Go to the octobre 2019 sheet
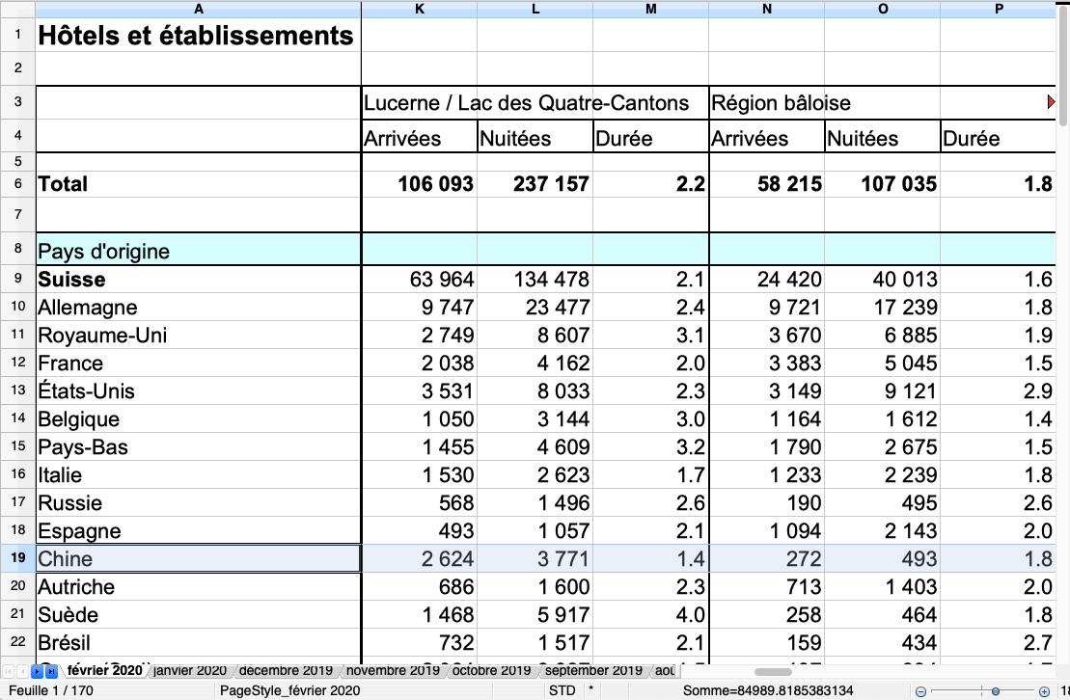The height and width of the screenshot is (700, 1070). coord(491,670)
